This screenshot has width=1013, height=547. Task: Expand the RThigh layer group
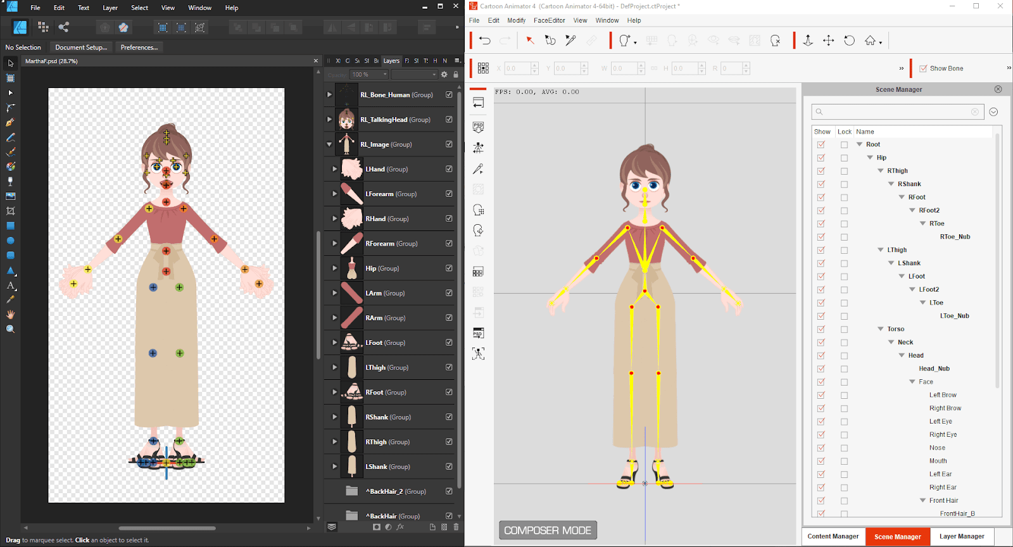335,442
